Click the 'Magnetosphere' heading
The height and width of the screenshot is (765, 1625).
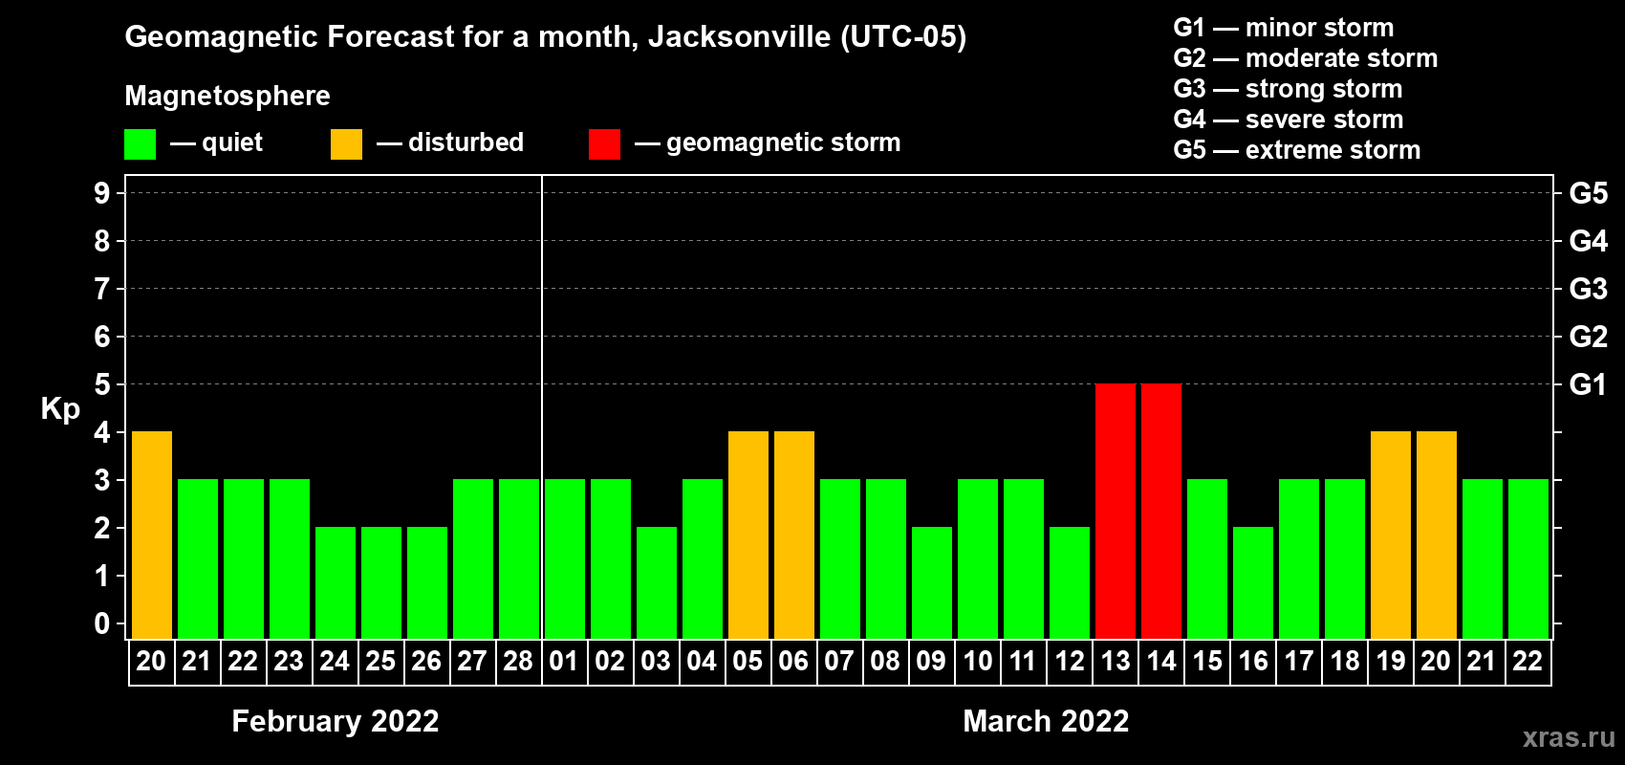pos(227,97)
